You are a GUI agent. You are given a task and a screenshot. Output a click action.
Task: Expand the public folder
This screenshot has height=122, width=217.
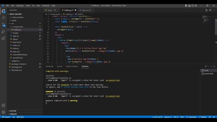[x=25, y=20]
